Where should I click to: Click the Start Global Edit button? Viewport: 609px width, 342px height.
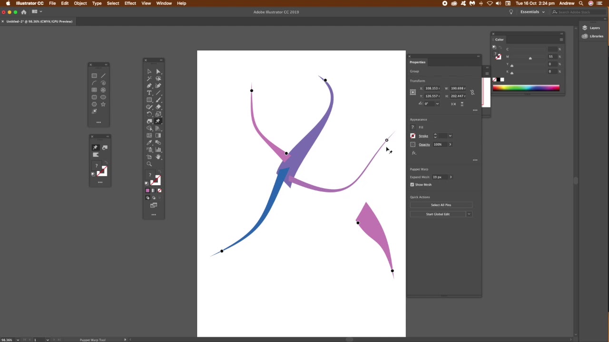tap(437, 214)
